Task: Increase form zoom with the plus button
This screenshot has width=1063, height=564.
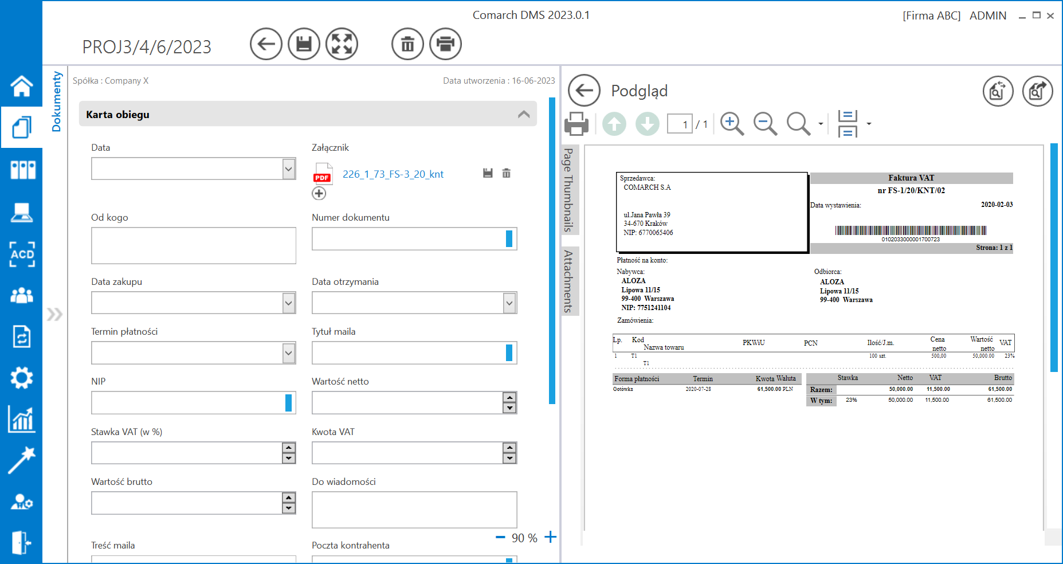Action: click(x=550, y=537)
